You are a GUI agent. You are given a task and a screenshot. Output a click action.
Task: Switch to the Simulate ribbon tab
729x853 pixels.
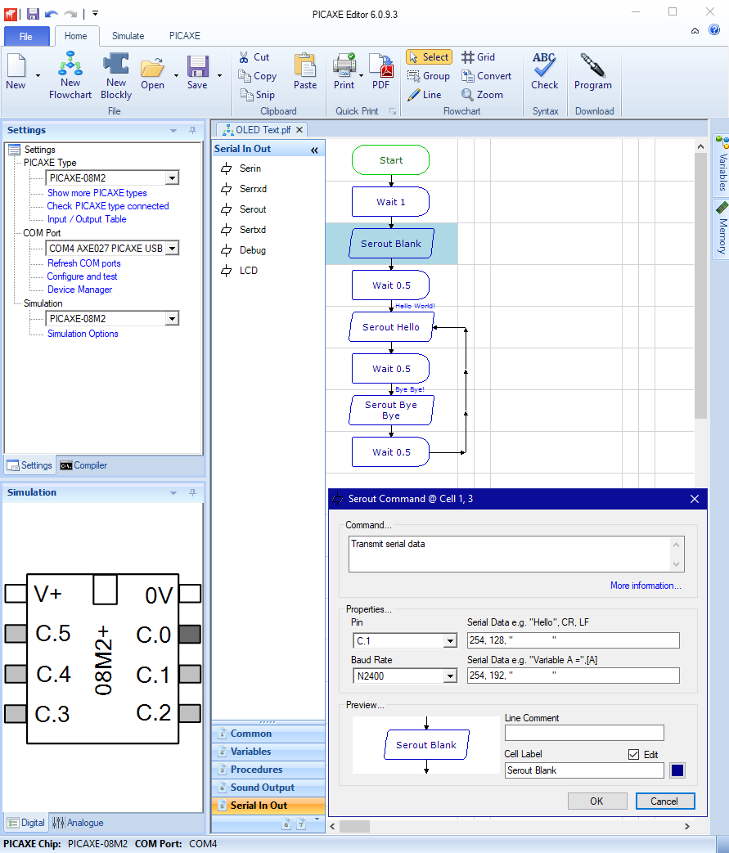pos(128,36)
